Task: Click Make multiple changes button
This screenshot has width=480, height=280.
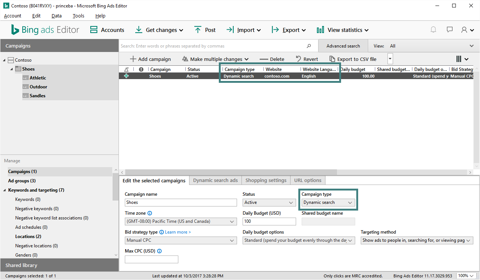Action: [215, 59]
